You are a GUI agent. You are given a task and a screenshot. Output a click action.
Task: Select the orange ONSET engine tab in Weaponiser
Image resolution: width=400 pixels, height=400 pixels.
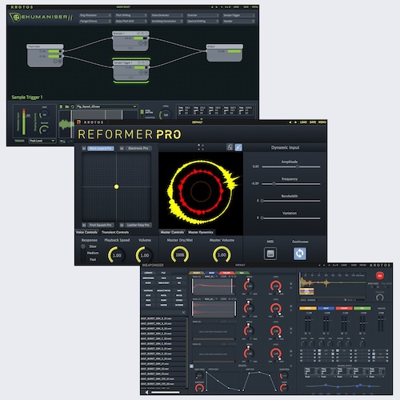196,273
